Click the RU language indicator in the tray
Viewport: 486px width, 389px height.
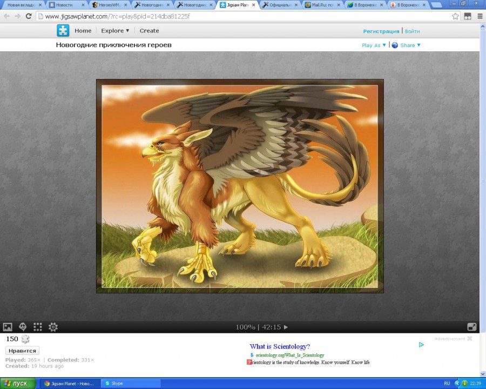[447, 384]
